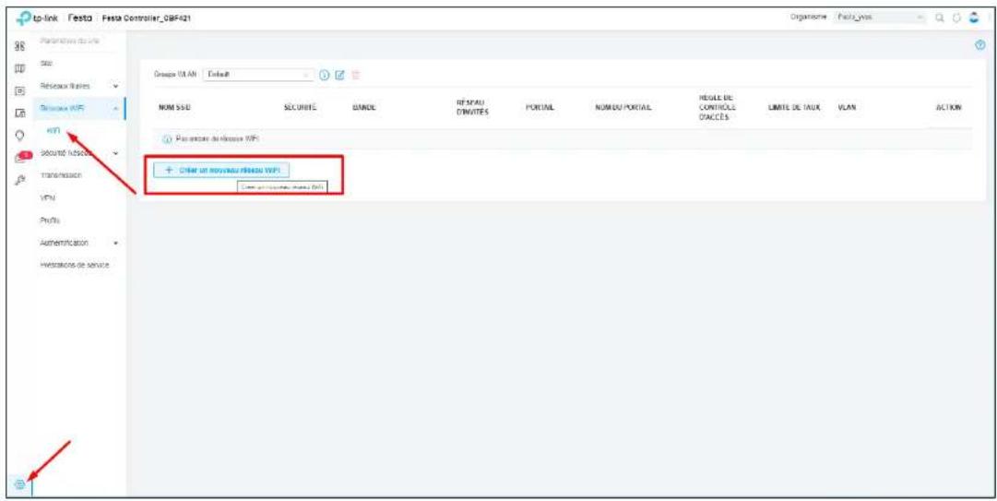Click the blue help icon below the top bar
Viewport: 997px width, 501px height.
pos(979,46)
